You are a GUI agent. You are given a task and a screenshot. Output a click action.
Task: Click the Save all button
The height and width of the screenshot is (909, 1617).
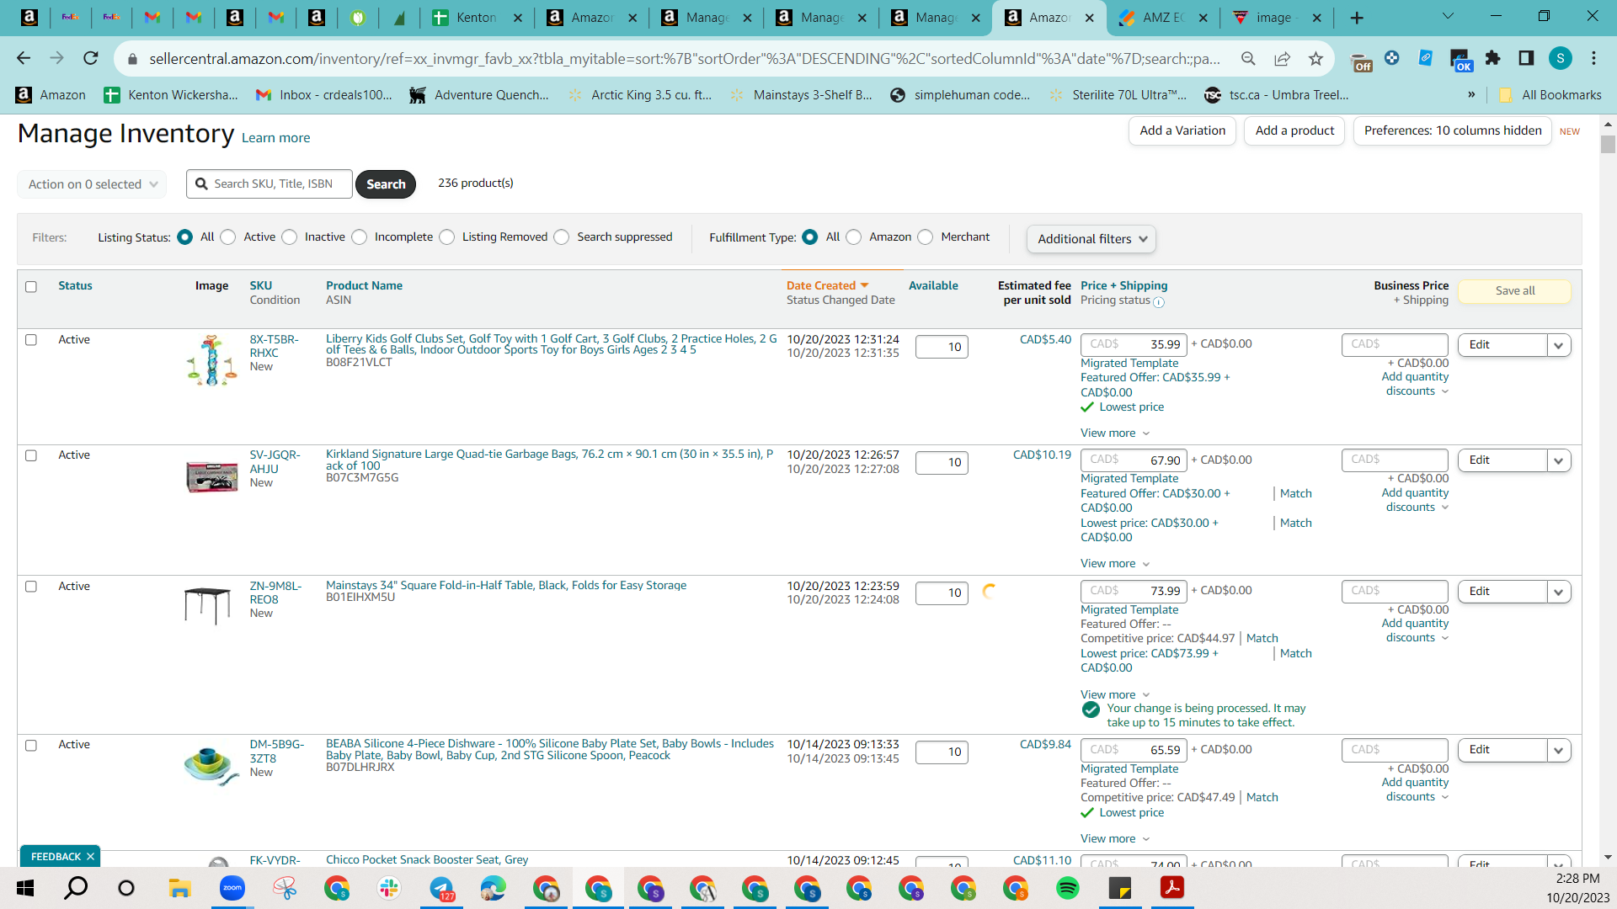click(x=1515, y=291)
